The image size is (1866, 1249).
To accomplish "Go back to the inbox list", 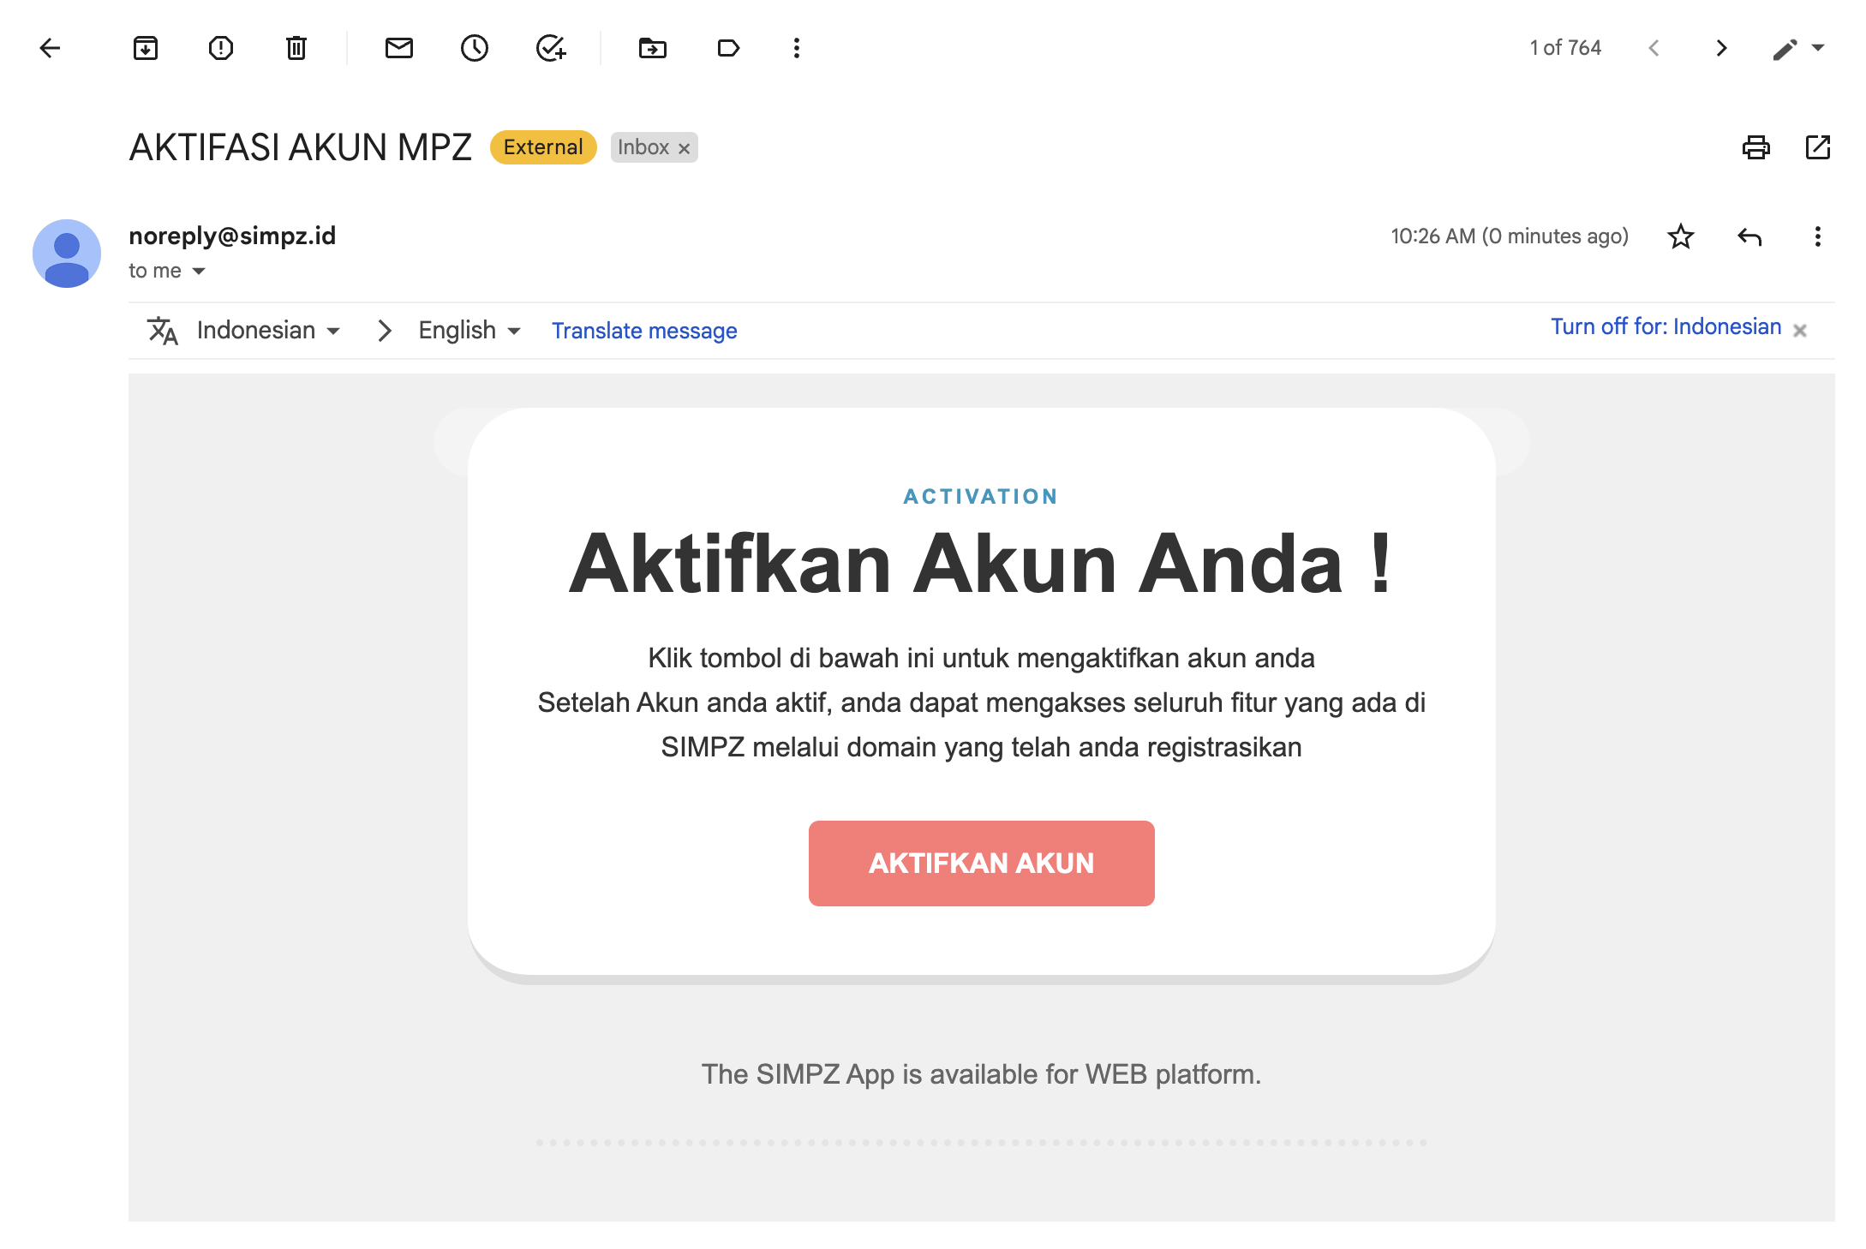I will [50, 48].
